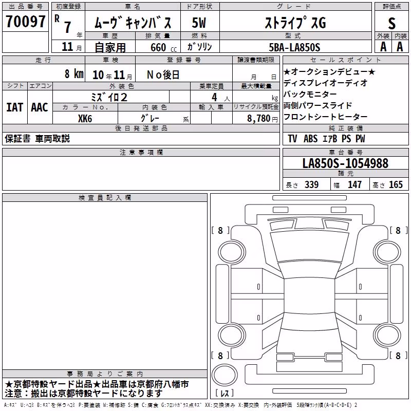Select the fuel value ガソリン
Viewport: 411px width, 411px height.
[199, 47]
